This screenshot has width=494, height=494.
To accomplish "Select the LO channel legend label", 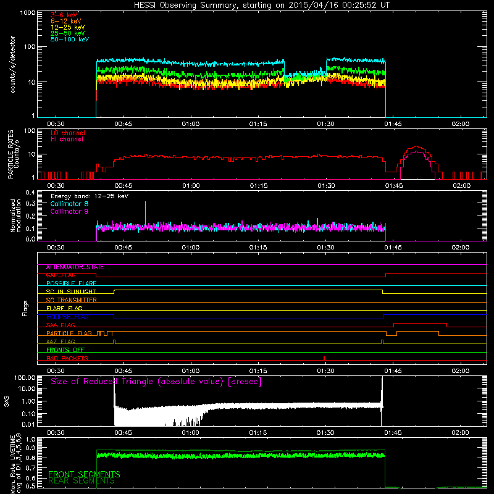I will click(68, 133).
